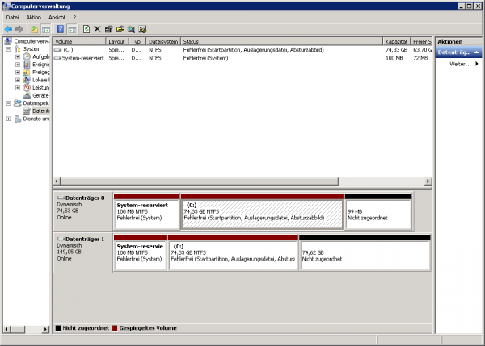Click the open folder toolbar icon
Viewport: 485px width, 346px height.
click(x=120, y=29)
